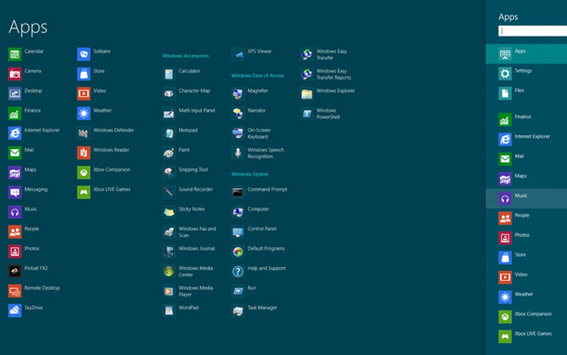Open the Run dialog icon

pos(238,291)
